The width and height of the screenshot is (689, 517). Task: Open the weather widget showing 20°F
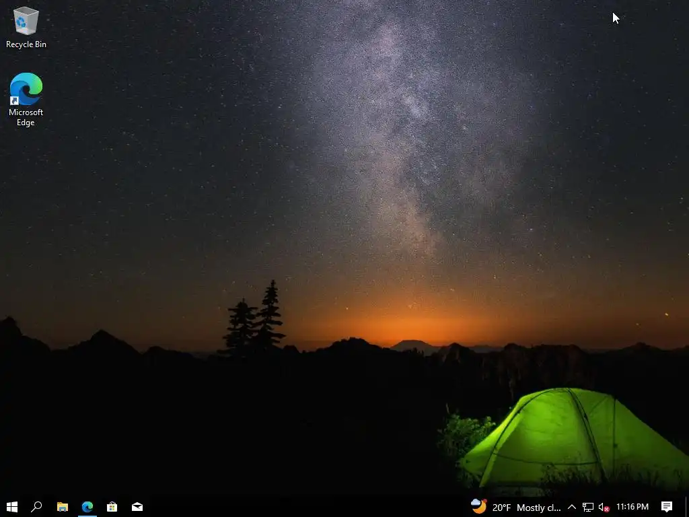coord(516,507)
